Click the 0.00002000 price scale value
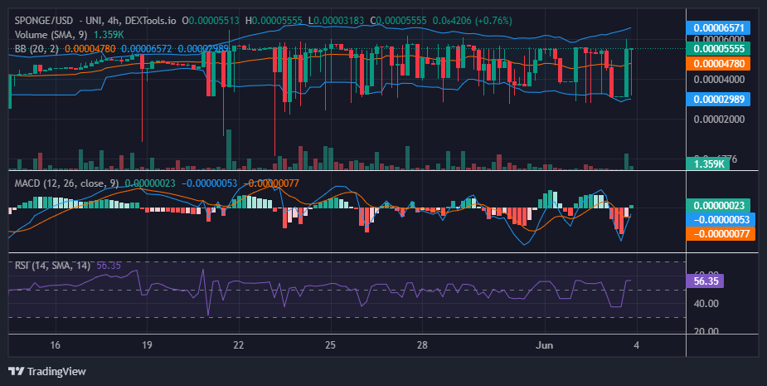 (719, 120)
